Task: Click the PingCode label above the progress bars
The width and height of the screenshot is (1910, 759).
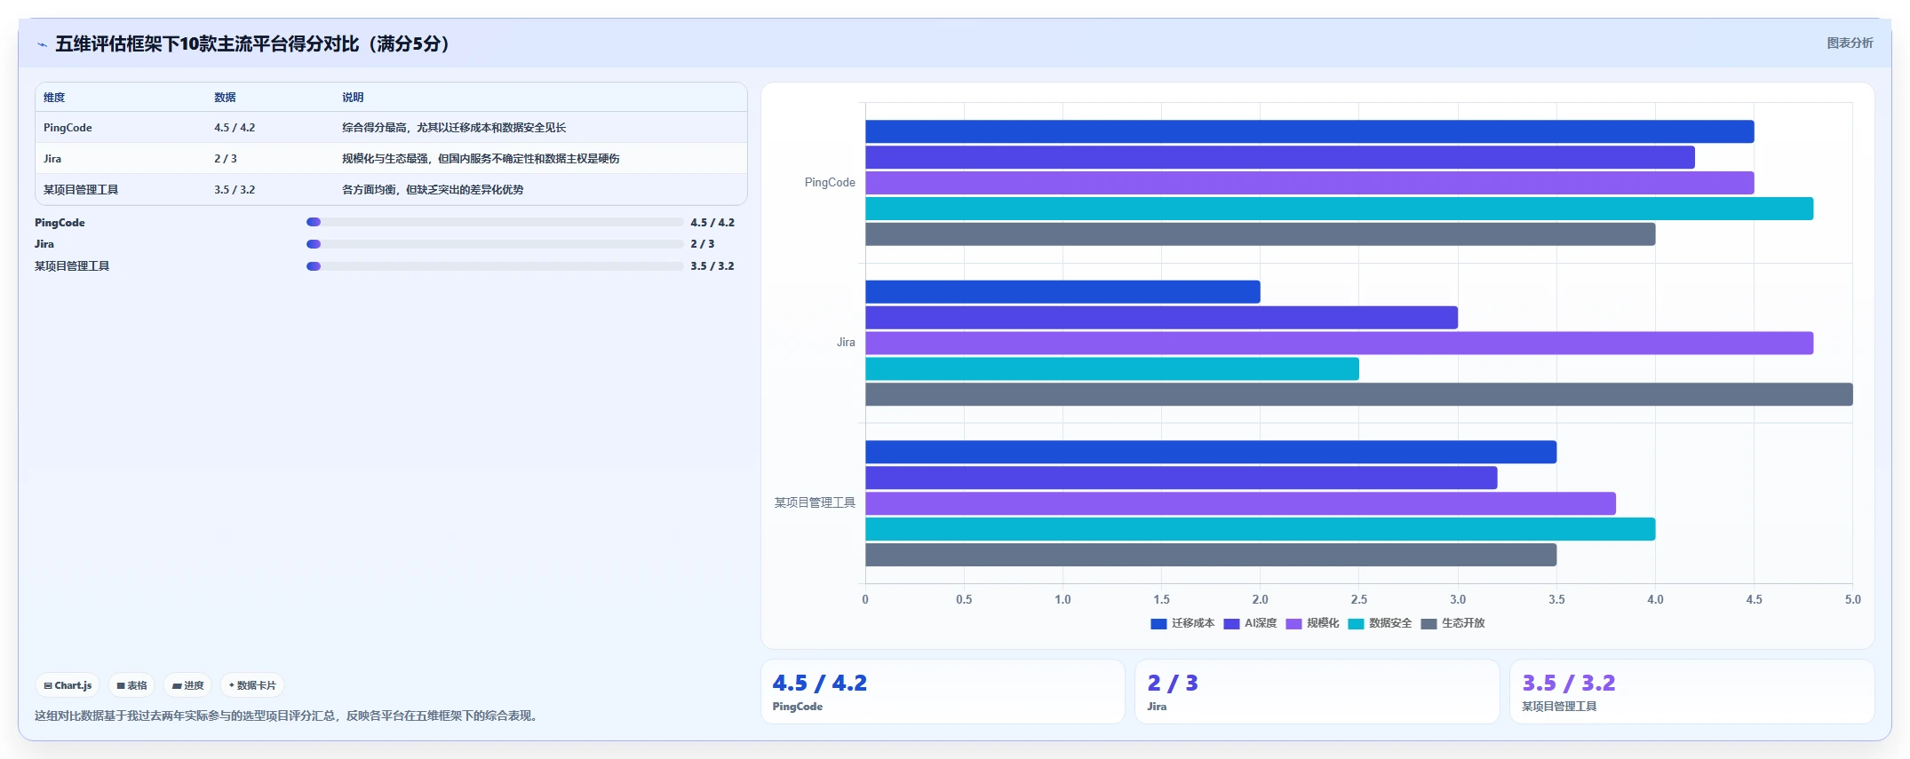Action: click(x=60, y=223)
